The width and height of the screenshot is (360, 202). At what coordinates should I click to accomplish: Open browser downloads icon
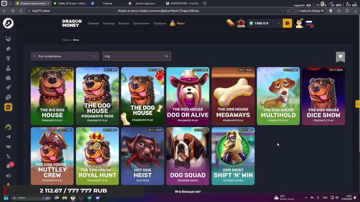click(355, 11)
